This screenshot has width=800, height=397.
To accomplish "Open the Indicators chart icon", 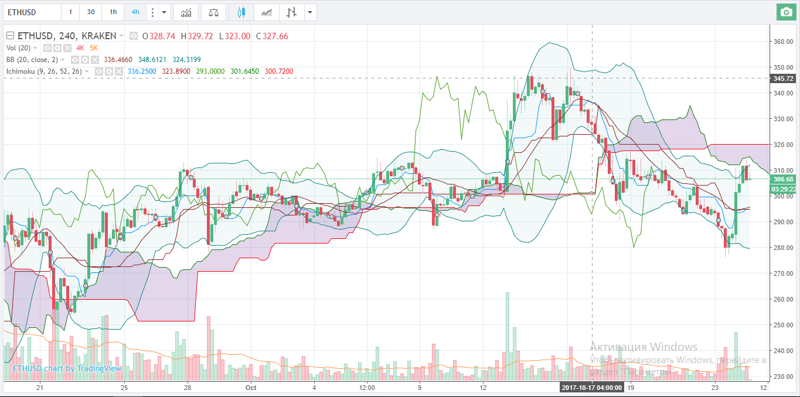I will (x=186, y=12).
